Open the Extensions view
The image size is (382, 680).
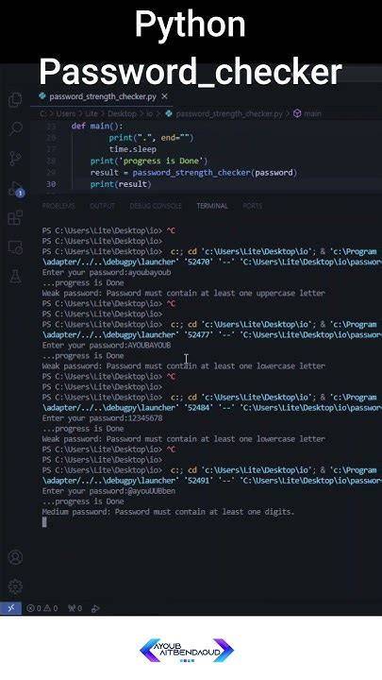click(15, 218)
